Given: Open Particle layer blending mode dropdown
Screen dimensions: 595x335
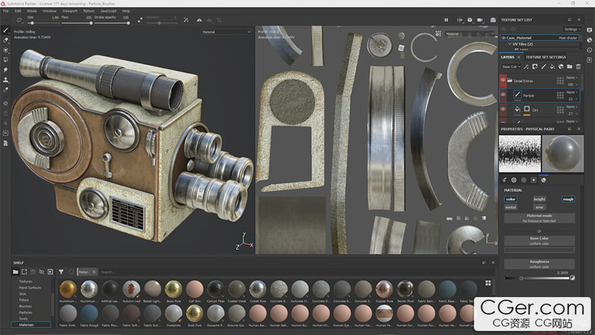Looking at the screenshot, I should pyautogui.click(x=572, y=92).
